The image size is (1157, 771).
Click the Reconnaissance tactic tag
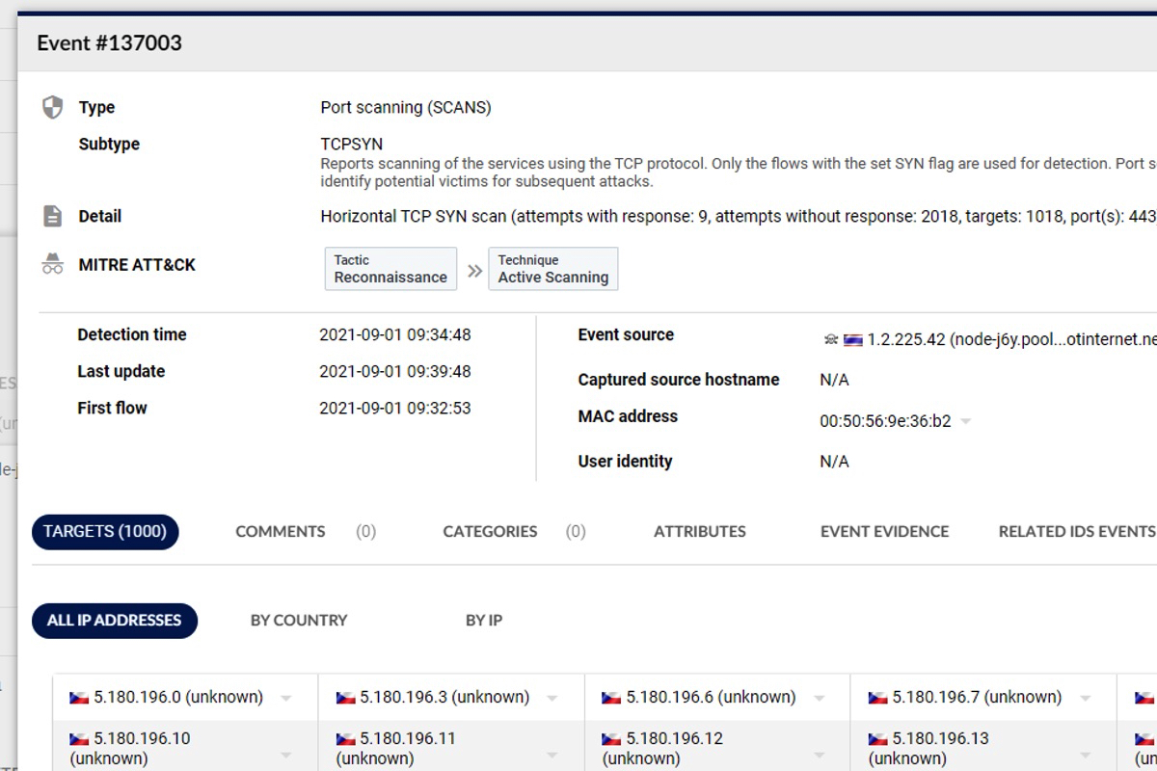390,269
